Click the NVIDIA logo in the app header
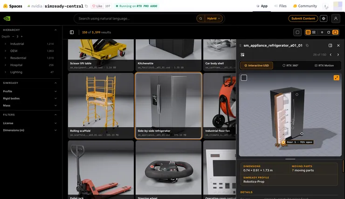Viewport: 345px width, 199px height. coord(7,19)
